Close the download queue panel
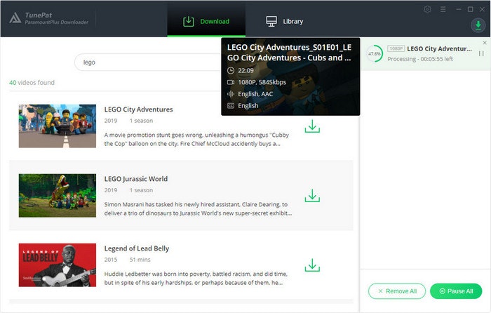491x313 pixels. point(485,43)
